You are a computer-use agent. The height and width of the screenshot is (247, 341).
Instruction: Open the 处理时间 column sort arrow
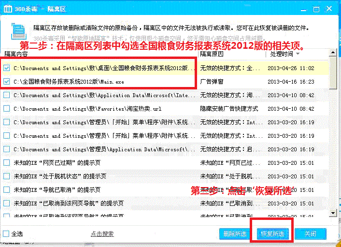click(298, 54)
